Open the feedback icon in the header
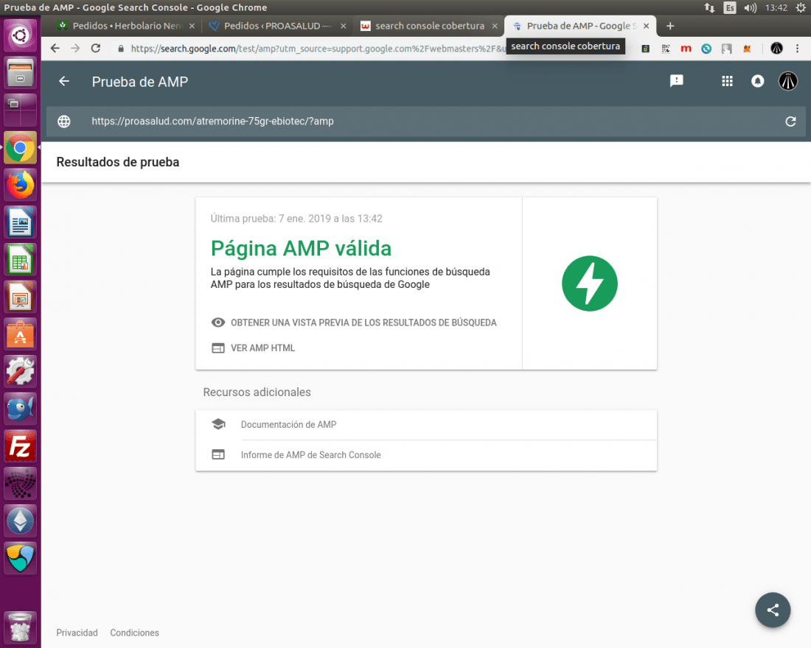This screenshot has width=811, height=648. [677, 81]
